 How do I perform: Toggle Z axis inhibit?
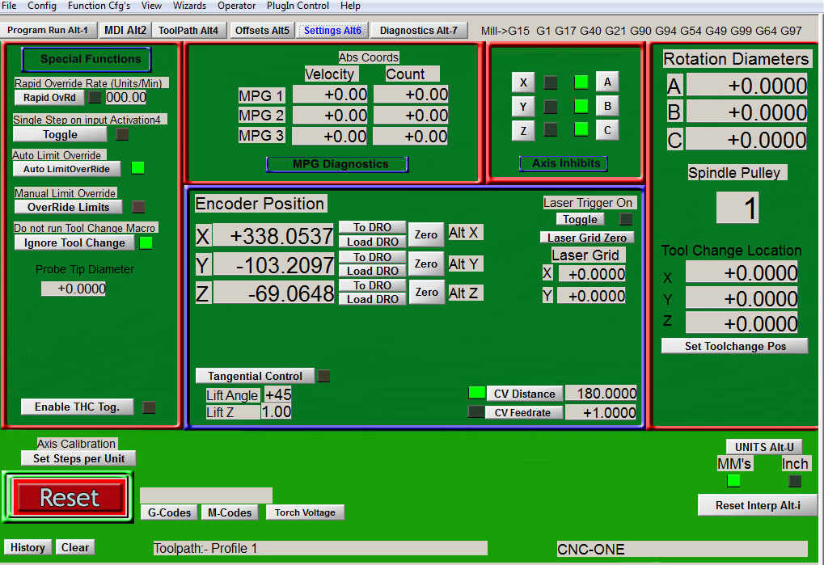coord(523,131)
